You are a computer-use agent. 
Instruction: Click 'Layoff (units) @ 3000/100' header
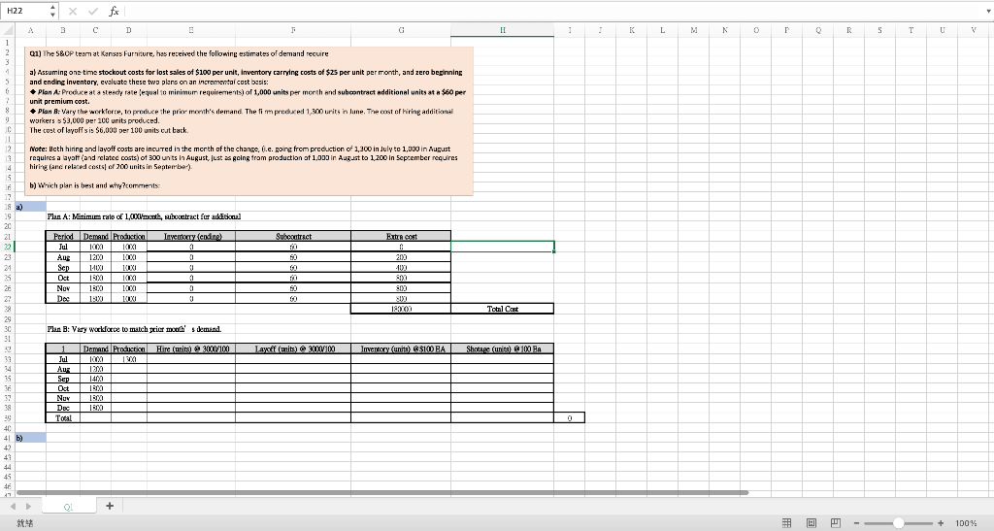click(293, 349)
